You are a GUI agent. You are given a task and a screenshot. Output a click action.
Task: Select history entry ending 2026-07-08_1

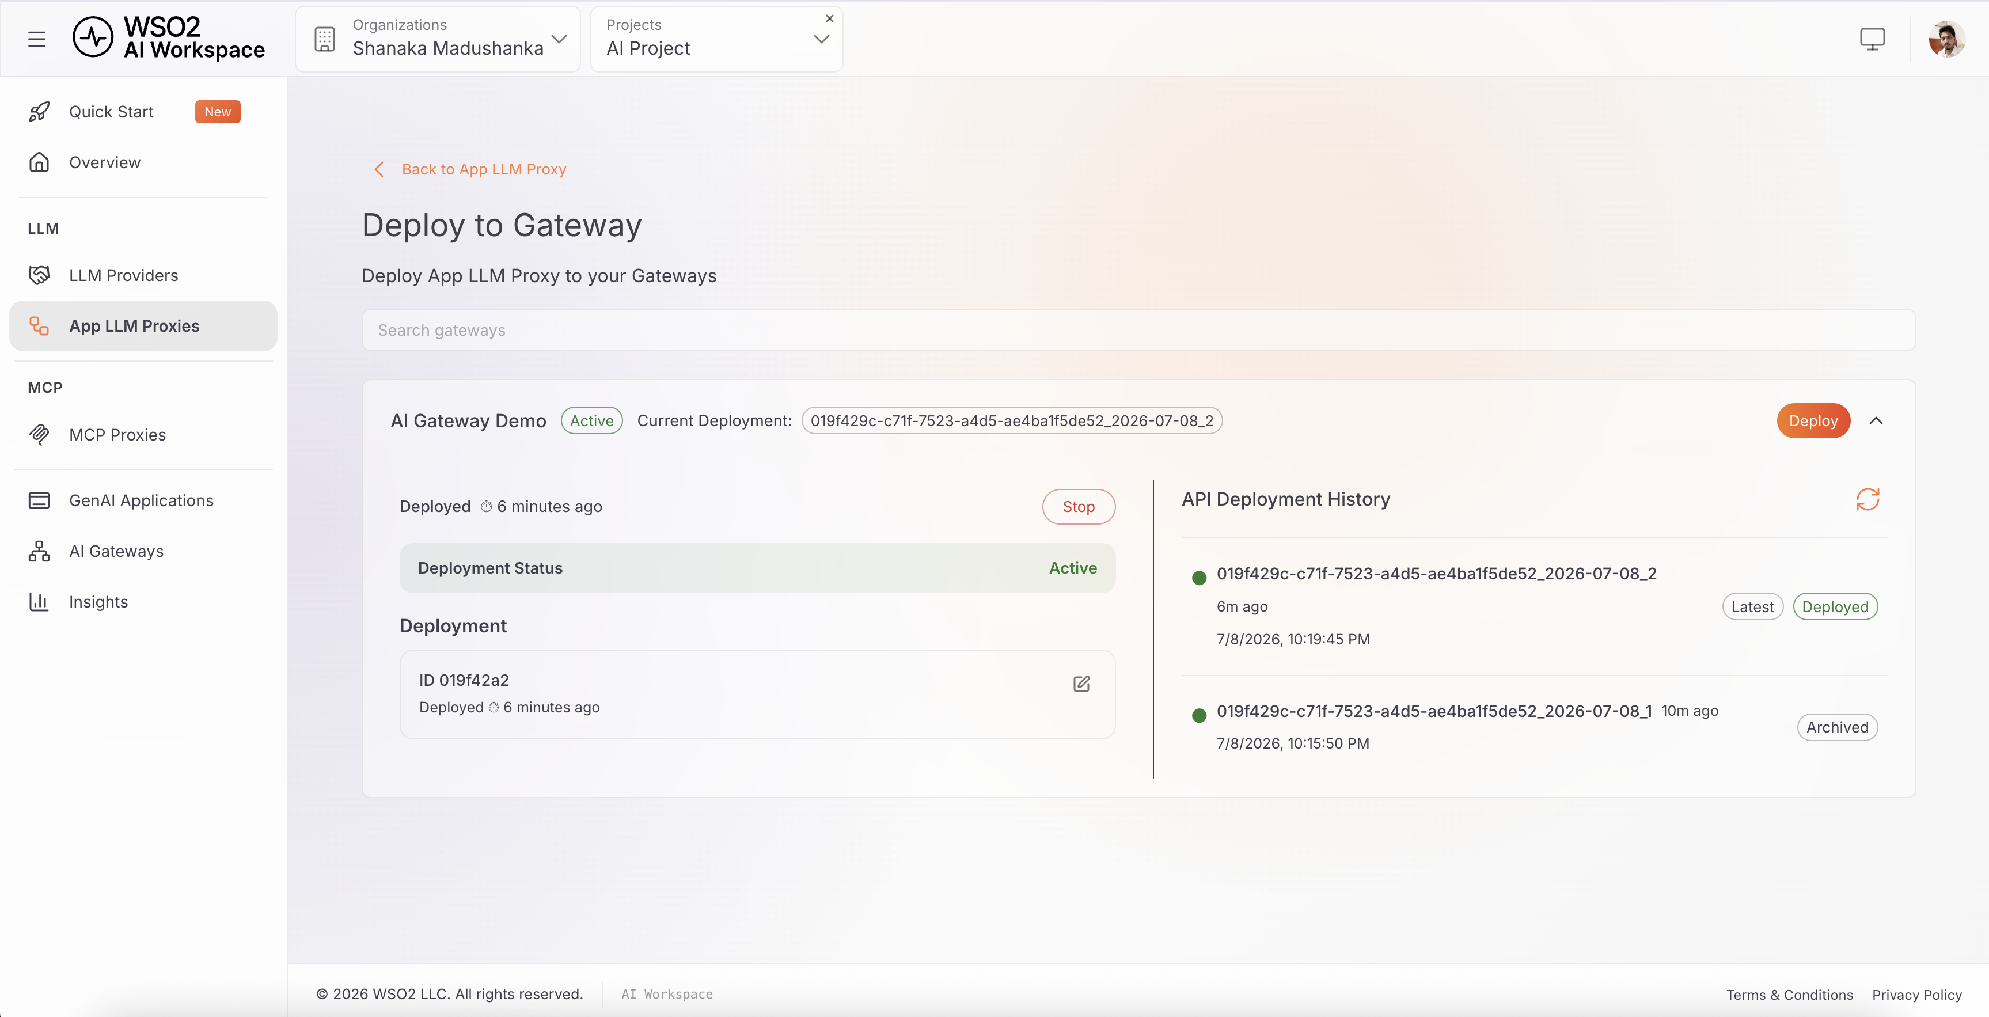click(x=1434, y=711)
